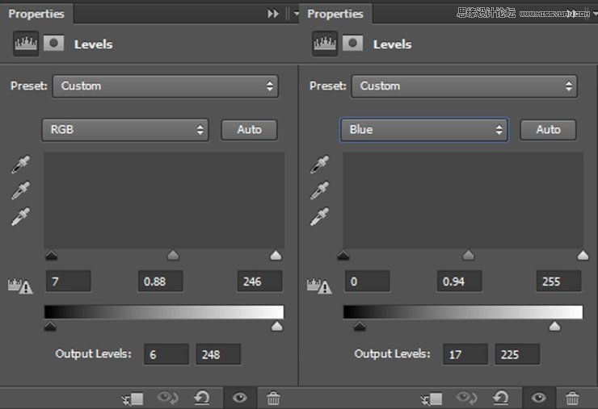This screenshot has width=598, height=409.
Task: Click Blue output level field showing 17
Action: pos(465,354)
